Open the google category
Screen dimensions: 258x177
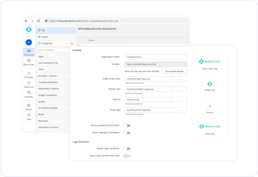coord(53,102)
